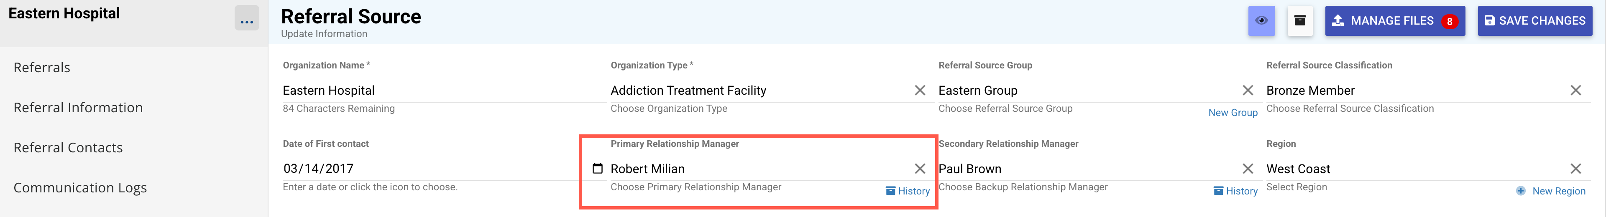Click the calendar icon for date picker
1606x217 pixels.
tap(597, 169)
